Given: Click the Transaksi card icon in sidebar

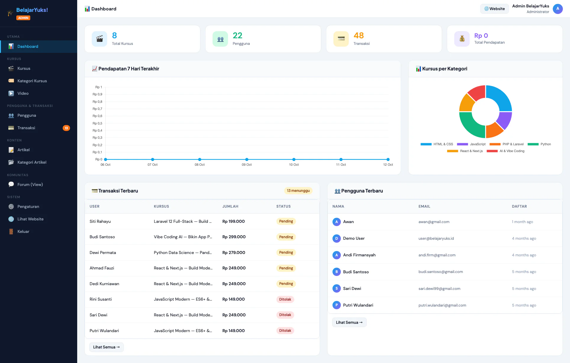Looking at the screenshot, I should pos(11,128).
